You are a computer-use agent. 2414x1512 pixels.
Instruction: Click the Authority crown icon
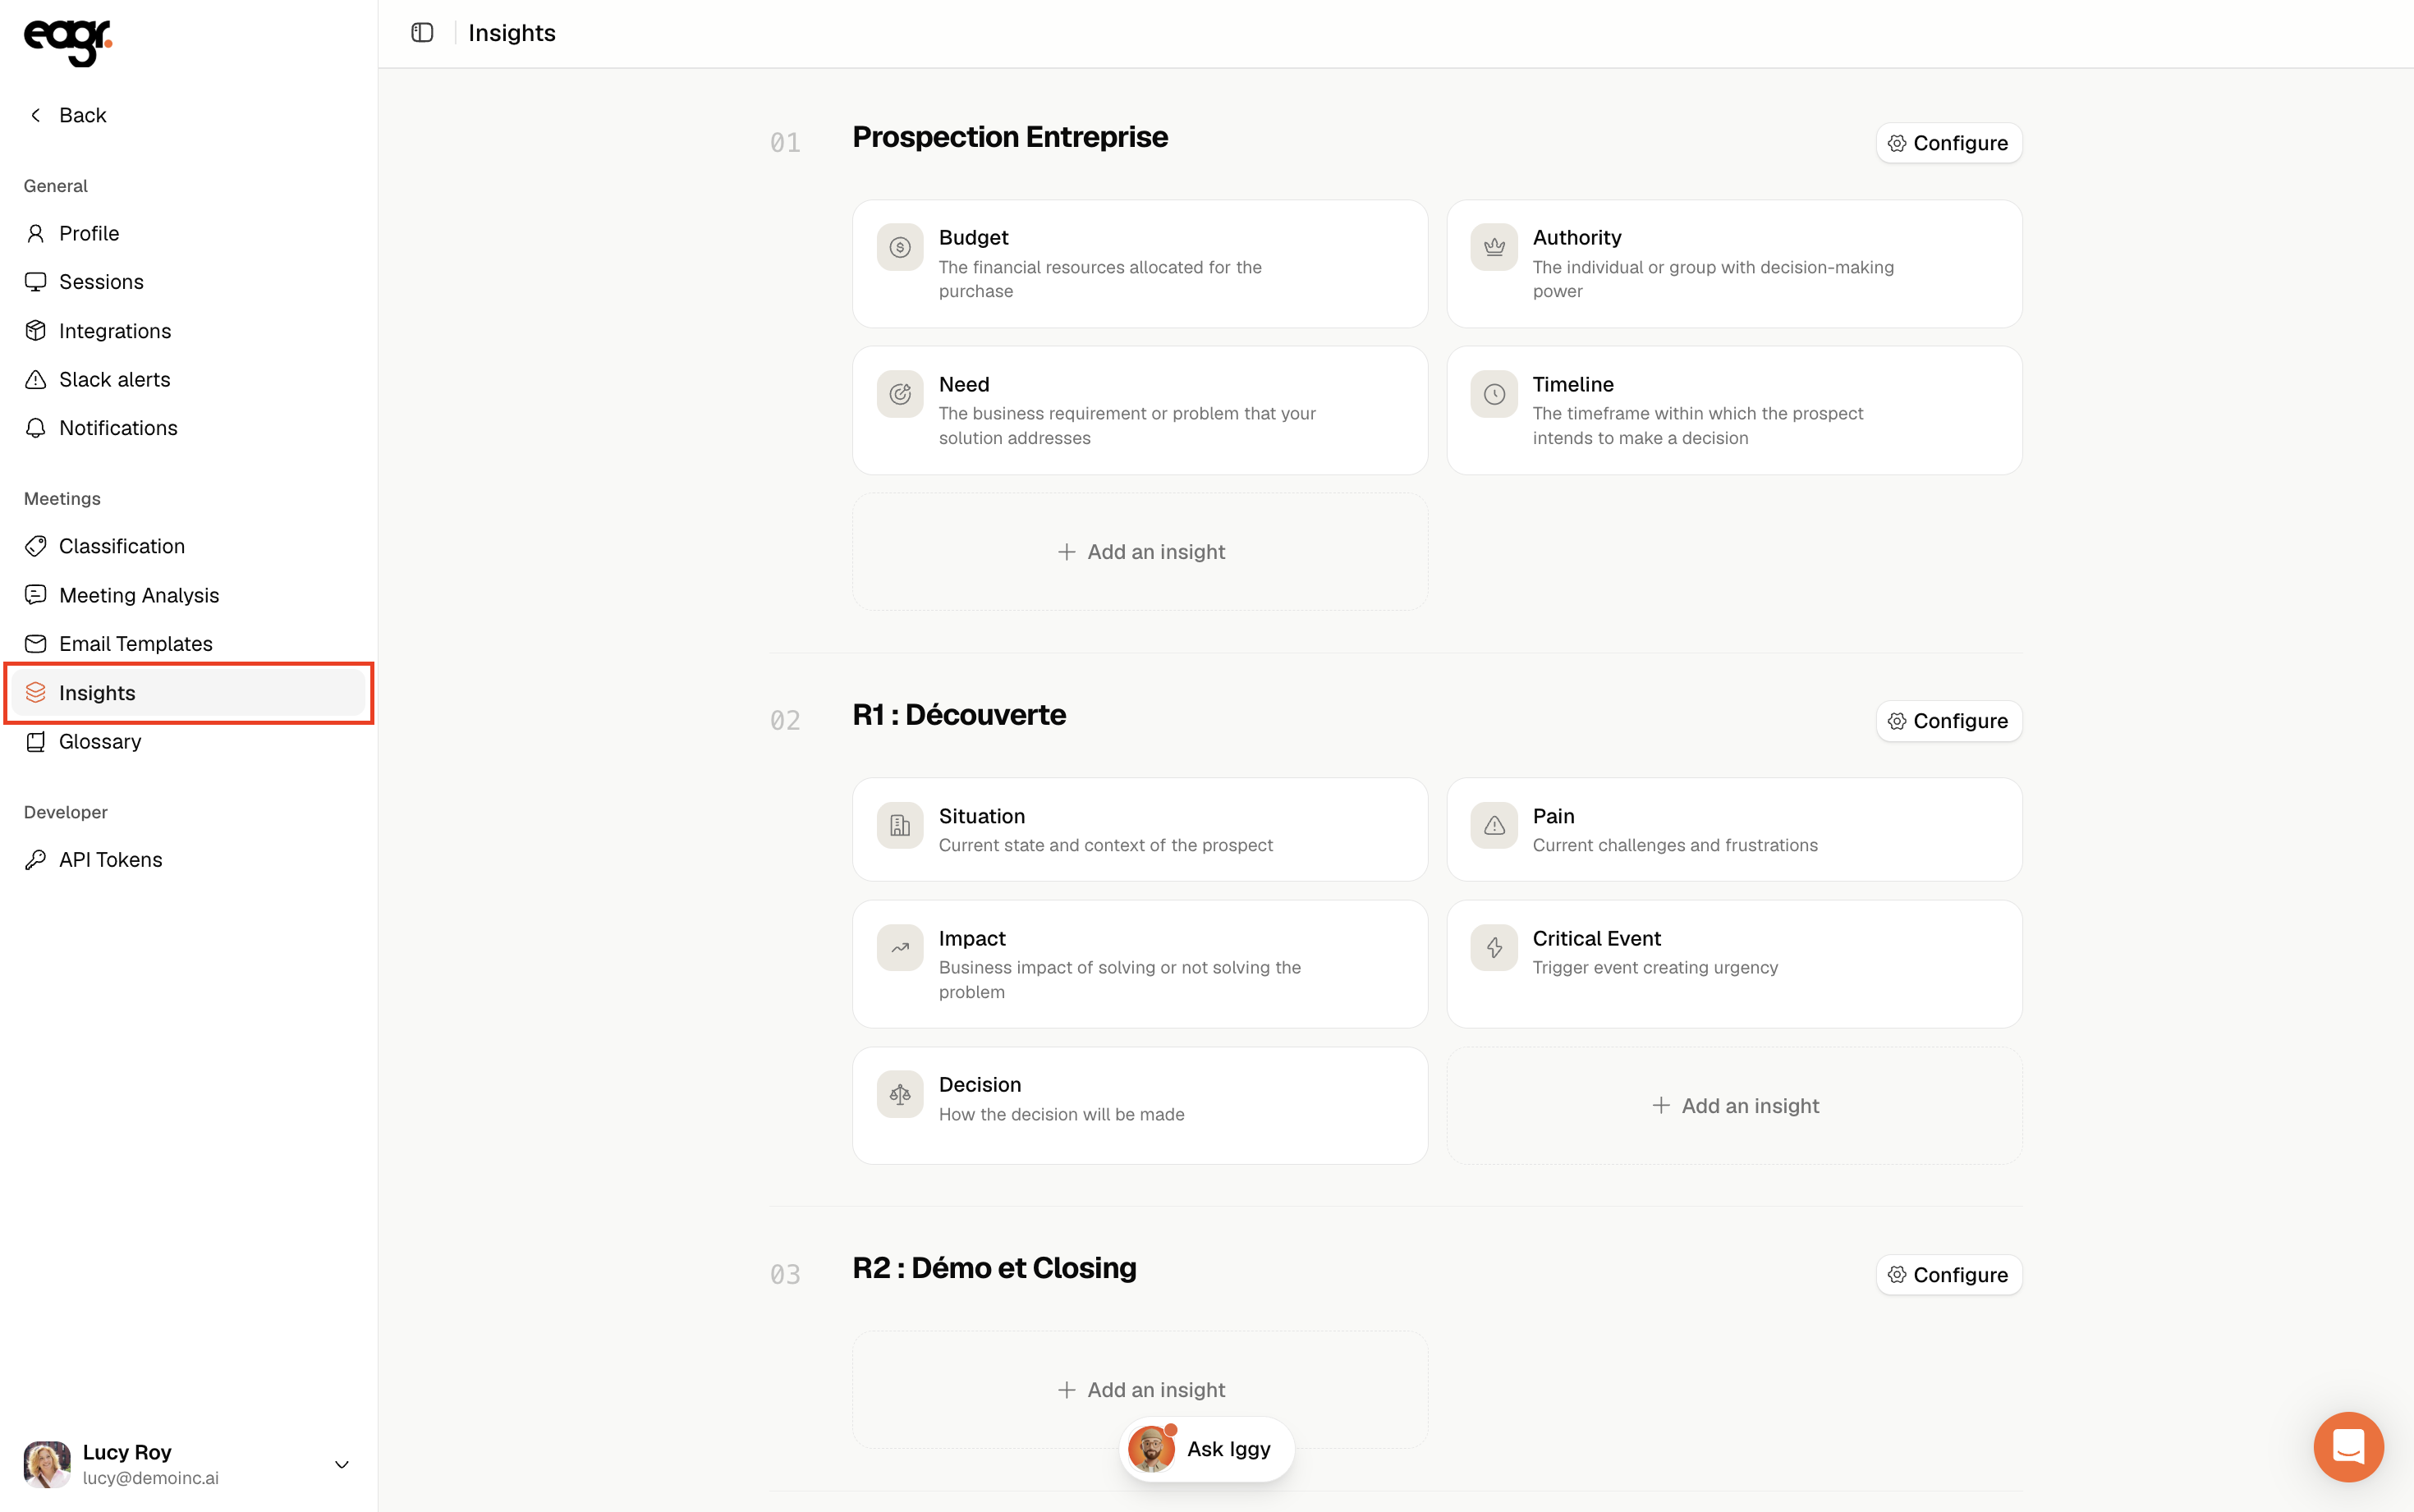click(x=1494, y=247)
